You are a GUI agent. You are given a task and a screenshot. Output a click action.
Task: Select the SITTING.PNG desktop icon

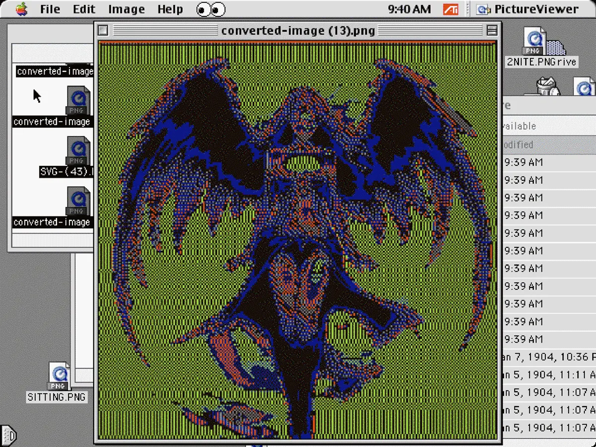[x=59, y=377]
